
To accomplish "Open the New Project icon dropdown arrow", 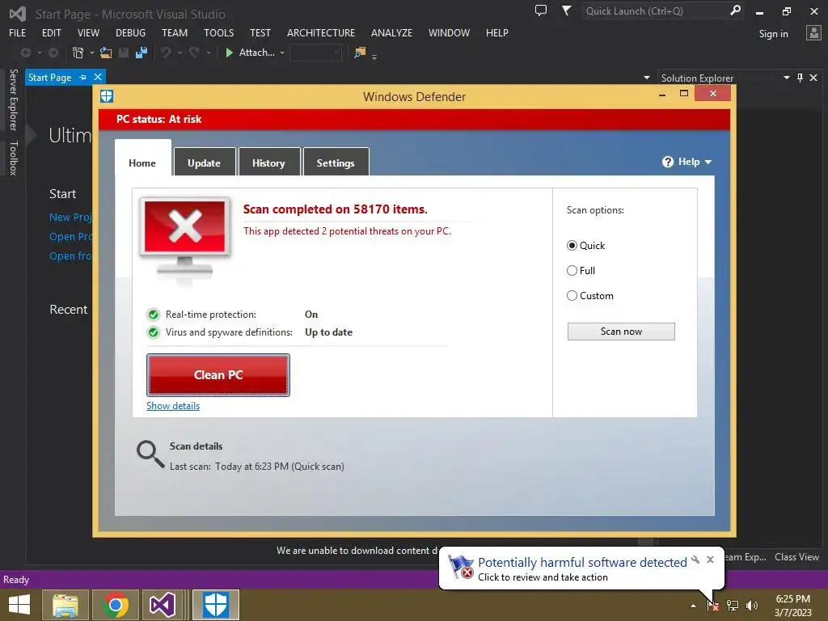I will (91, 53).
